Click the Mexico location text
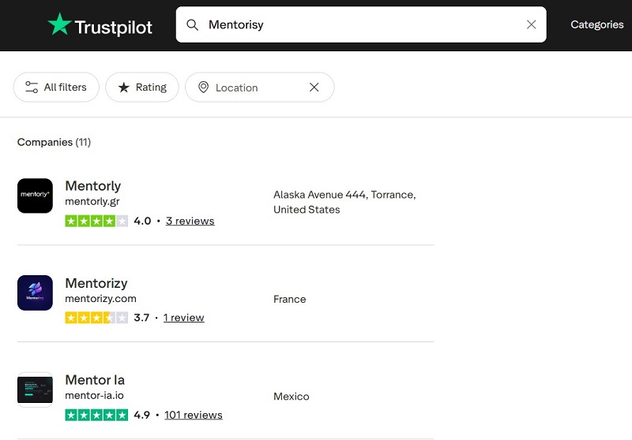The width and height of the screenshot is (632, 440). tap(291, 397)
